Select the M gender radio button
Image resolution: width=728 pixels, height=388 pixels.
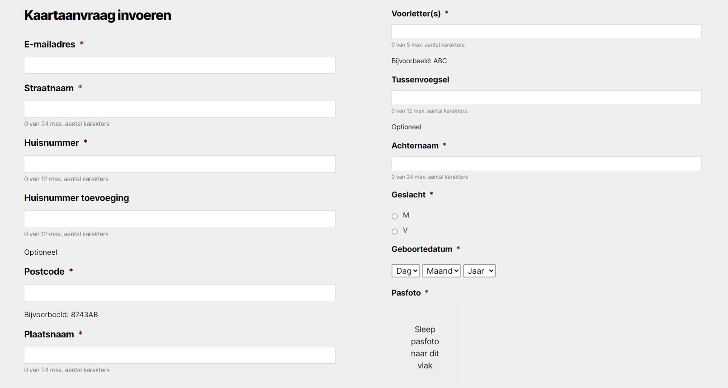[395, 216]
